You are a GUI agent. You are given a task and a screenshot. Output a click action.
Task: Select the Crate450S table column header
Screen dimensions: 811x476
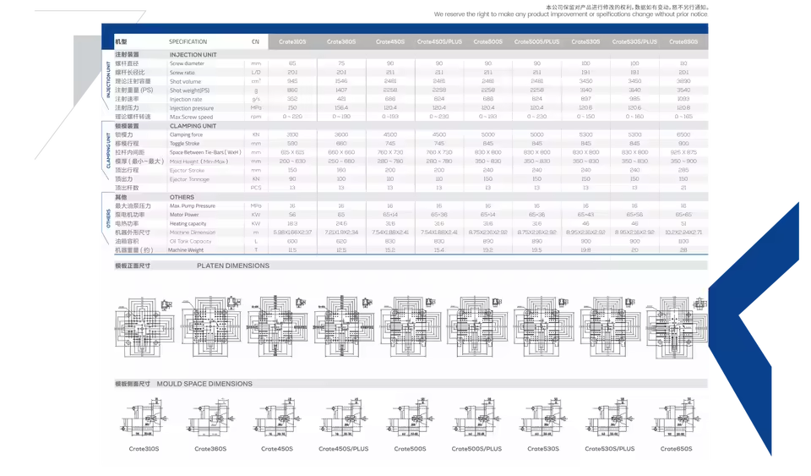390,42
